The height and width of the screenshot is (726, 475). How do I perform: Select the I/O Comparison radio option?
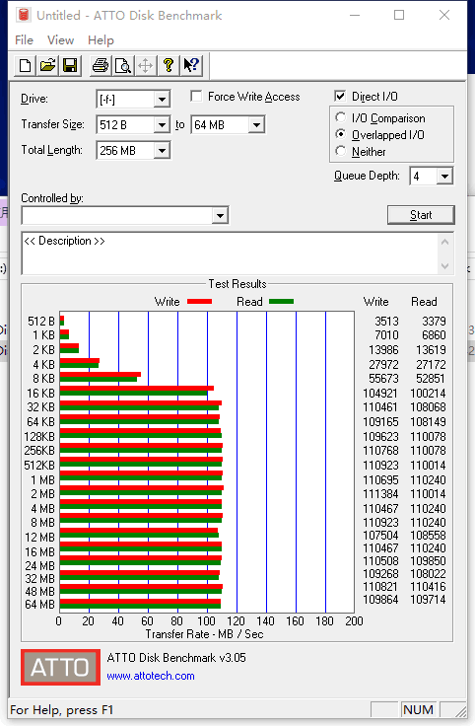click(x=341, y=117)
